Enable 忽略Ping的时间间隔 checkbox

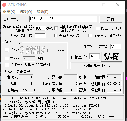[56, 28]
